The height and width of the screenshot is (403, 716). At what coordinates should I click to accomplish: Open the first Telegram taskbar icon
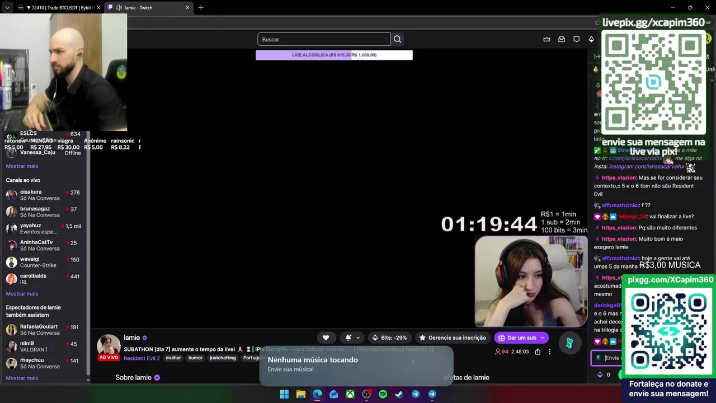[416, 394]
